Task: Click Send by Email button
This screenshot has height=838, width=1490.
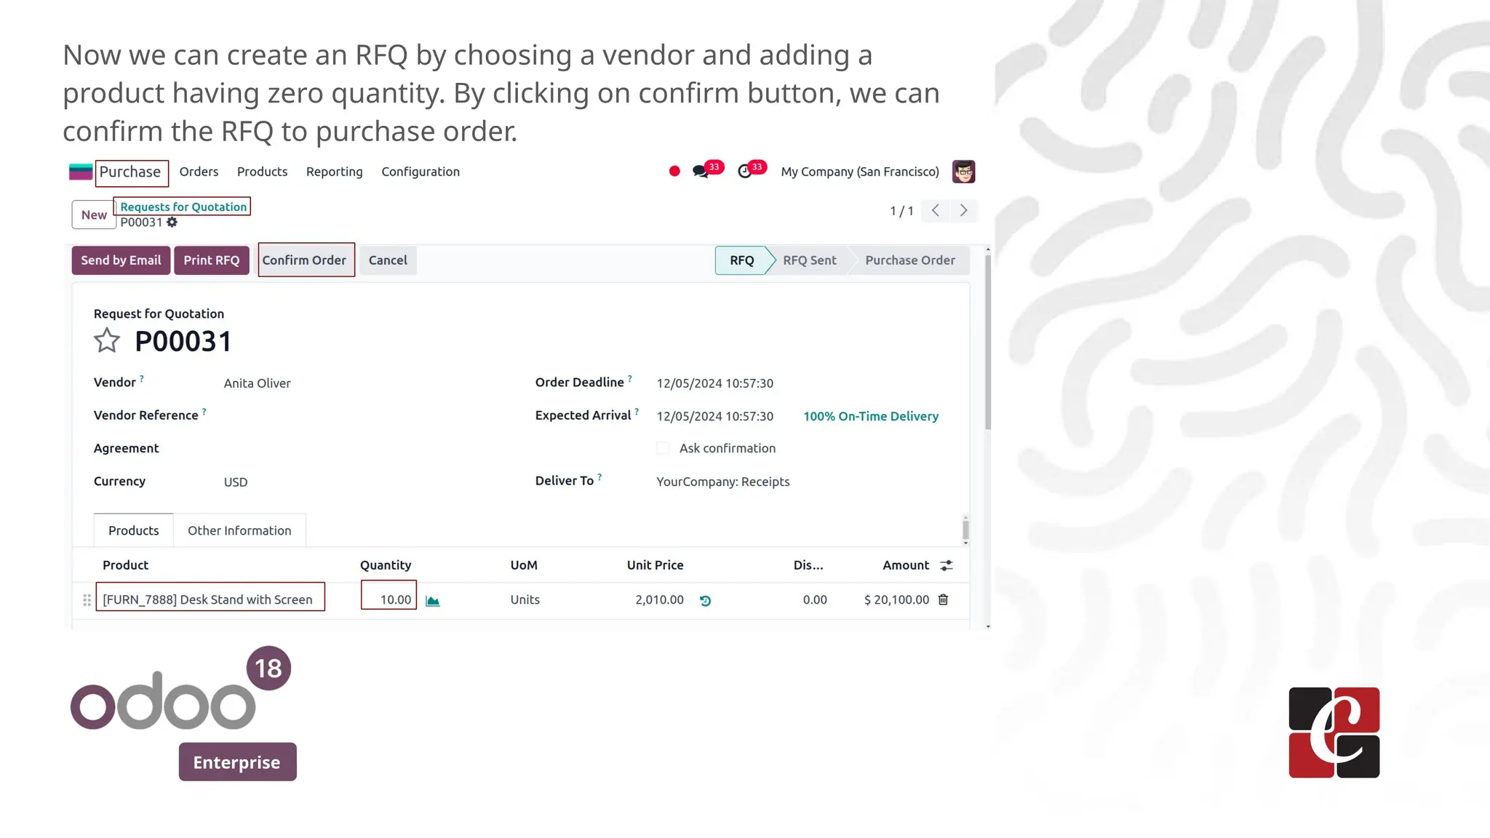Action: (x=121, y=260)
